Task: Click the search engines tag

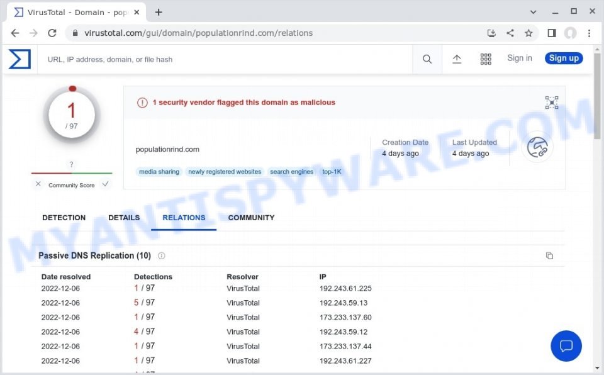Action: coord(291,172)
